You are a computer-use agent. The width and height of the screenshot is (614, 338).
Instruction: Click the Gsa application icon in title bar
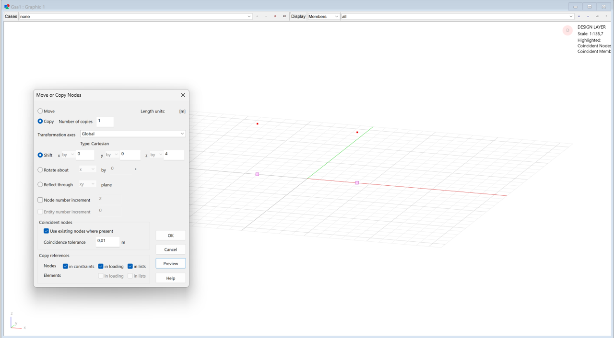pos(7,7)
